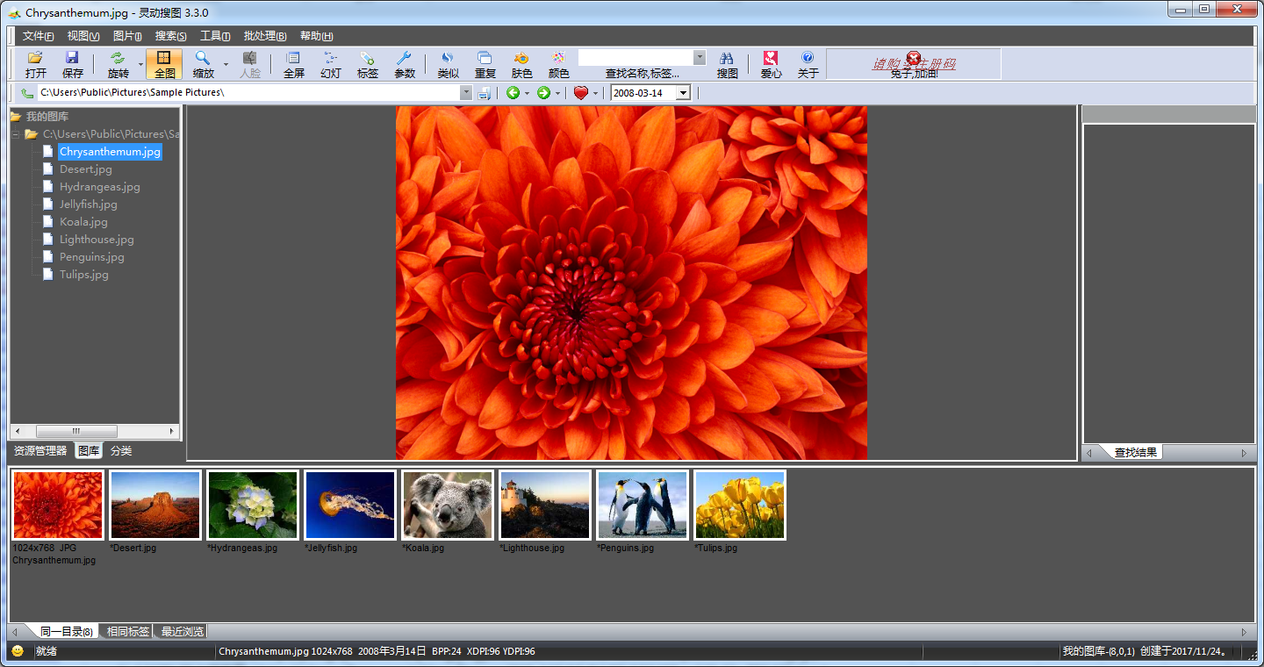
Task: Expand the search box dropdown arrow
Action: pyautogui.click(x=700, y=57)
